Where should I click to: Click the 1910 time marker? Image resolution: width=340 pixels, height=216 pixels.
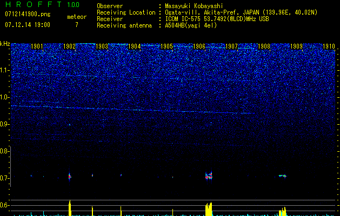pyautogui.click(x=329, y=46)
